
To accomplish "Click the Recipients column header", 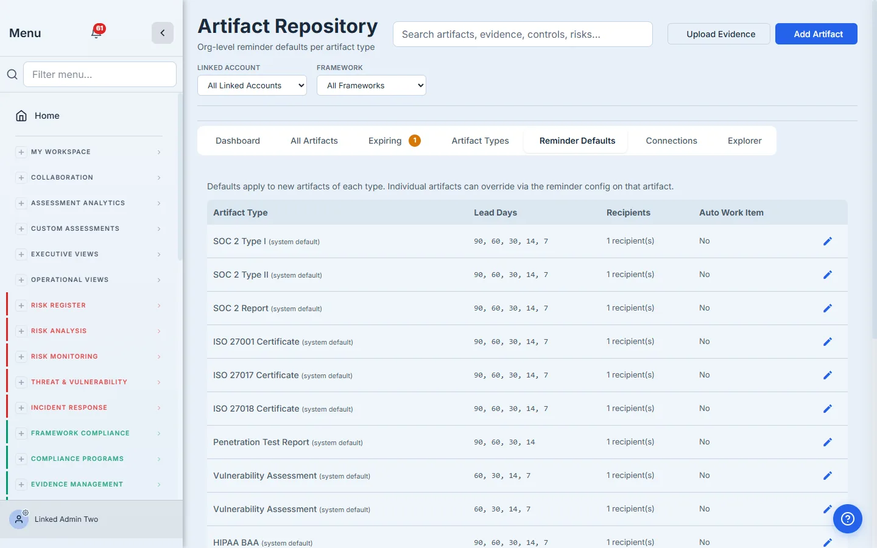I will 629,213.
